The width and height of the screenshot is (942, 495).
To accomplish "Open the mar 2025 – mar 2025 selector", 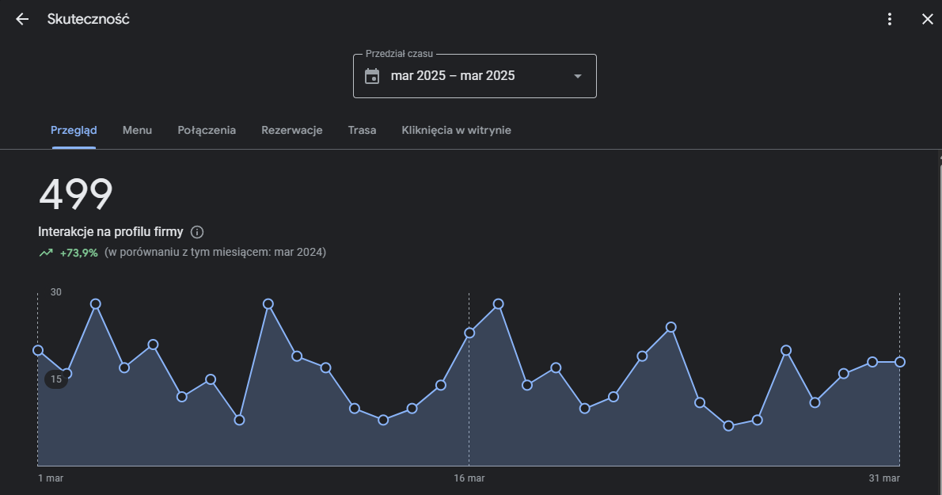I will [x=475, y=76].
